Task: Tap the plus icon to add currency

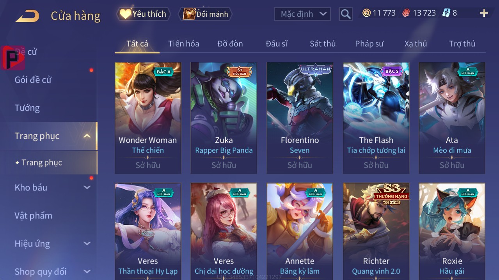Action: coord(484,13)
